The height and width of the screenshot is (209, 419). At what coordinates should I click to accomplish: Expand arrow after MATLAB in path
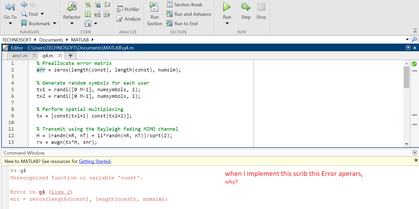93,40
